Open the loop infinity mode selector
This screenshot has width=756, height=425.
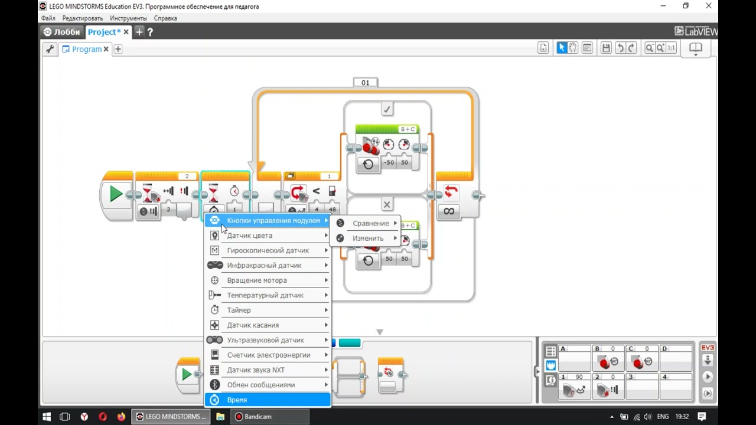pyautogui.click(x=449, y=211)
